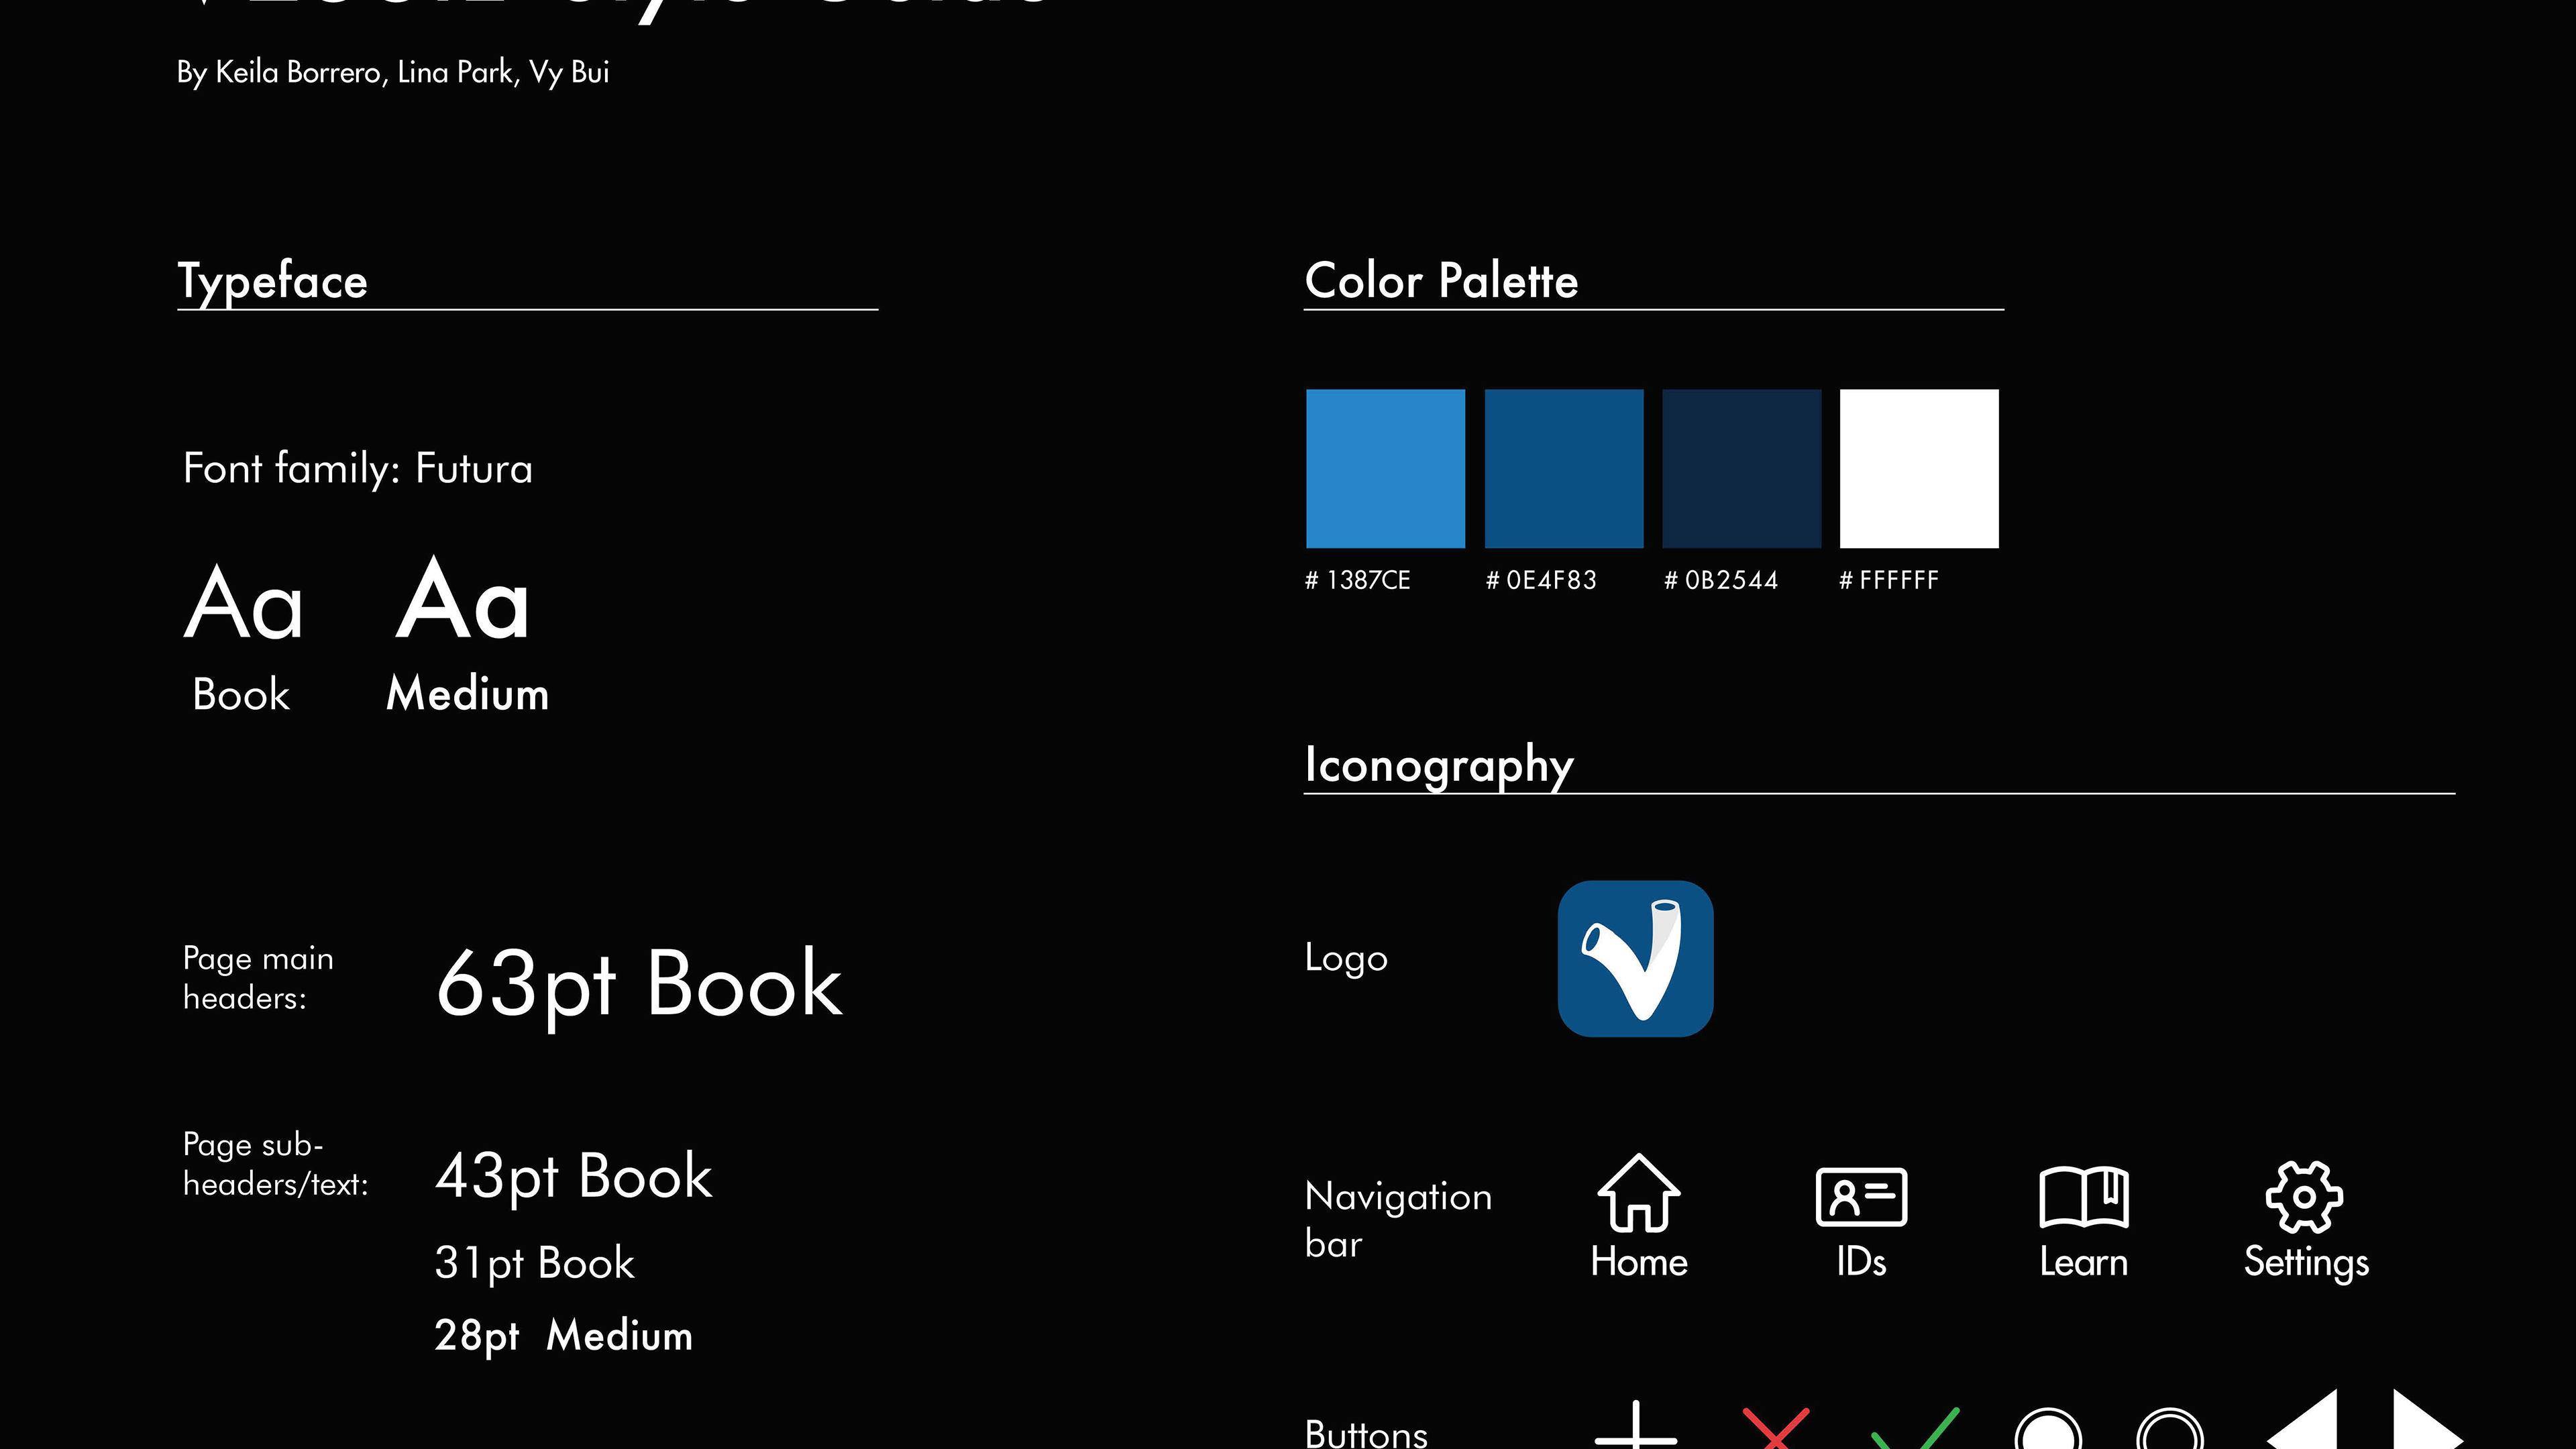The width and height of the screenshot is (2576, 1449).
Task: Open the Settings gear icon
Action: pyautogui.click(x=2304, y=1196)
